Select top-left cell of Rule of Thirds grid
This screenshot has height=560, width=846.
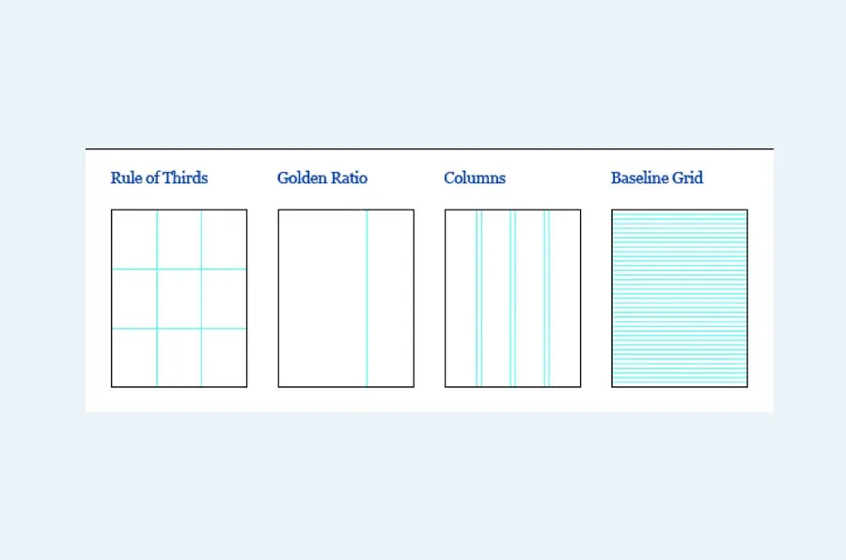134,240
